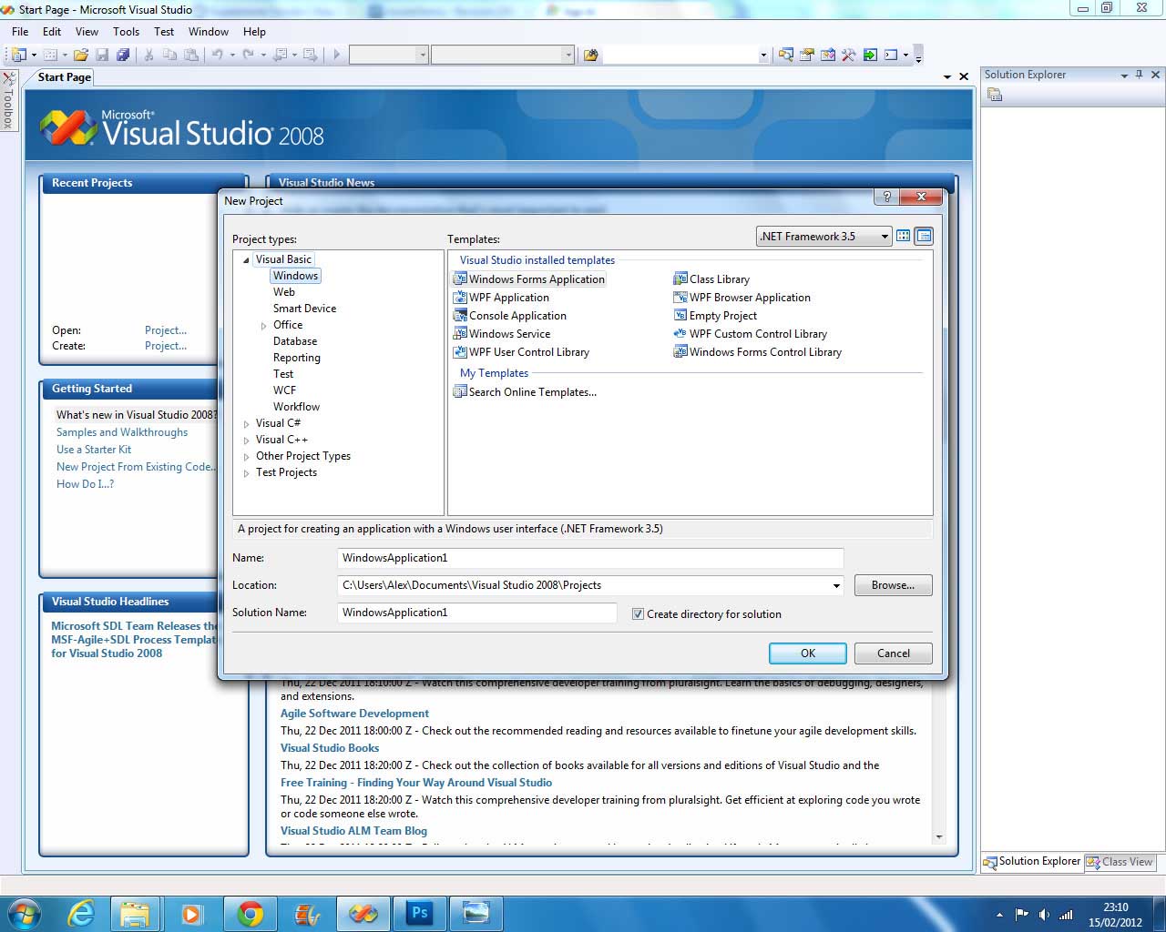Screen dimensions: 1166x932
Task: Open the collapsed Toolbox side tab
Action: pos(8,102)
